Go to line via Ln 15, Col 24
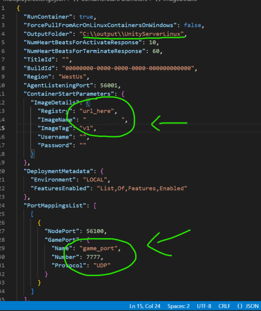261x311 pixels. click(x=145, y=306)
